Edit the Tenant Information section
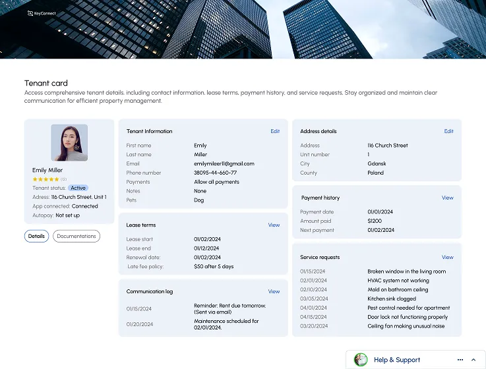Screen dimensions: 486x369 click(275, 131)
